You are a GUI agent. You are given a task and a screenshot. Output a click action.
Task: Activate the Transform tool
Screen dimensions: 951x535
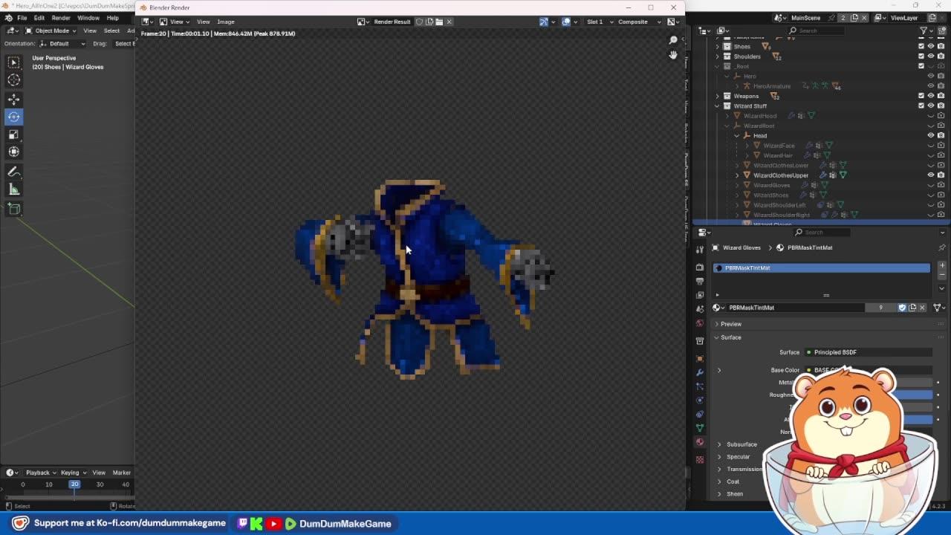(13, 152)
